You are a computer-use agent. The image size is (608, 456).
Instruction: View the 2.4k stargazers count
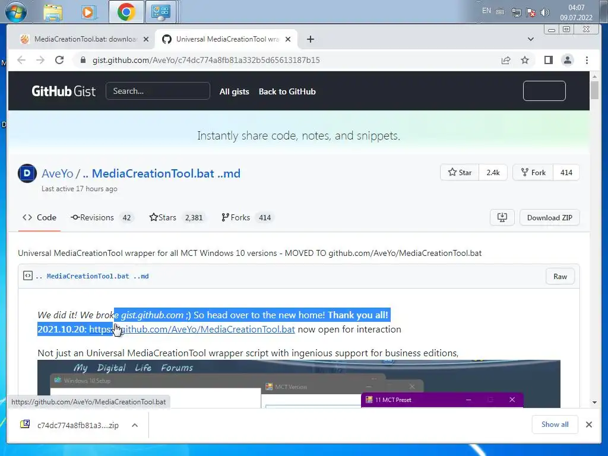tap(493, 173)
